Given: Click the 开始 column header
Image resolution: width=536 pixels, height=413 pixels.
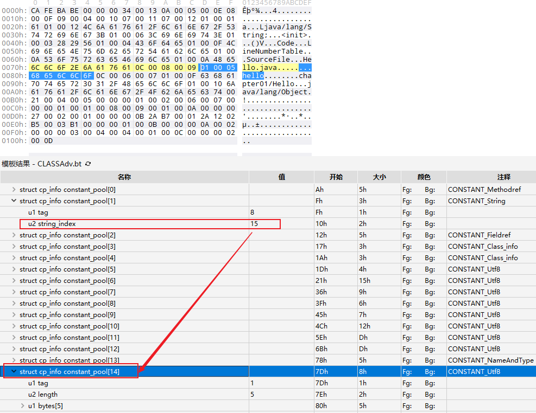Looking at the screenshot, I should [336, 177].
